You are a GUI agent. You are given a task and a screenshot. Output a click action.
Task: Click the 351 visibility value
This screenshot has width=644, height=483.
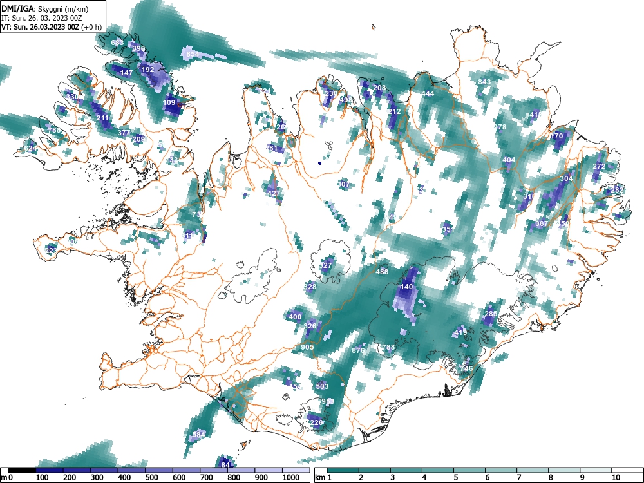[448, 229]
